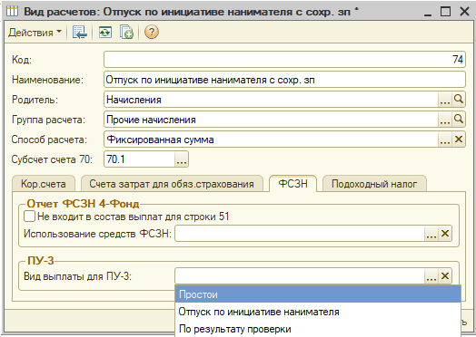Toggle Не входит в состав выплат checkbox

(29, 217)
